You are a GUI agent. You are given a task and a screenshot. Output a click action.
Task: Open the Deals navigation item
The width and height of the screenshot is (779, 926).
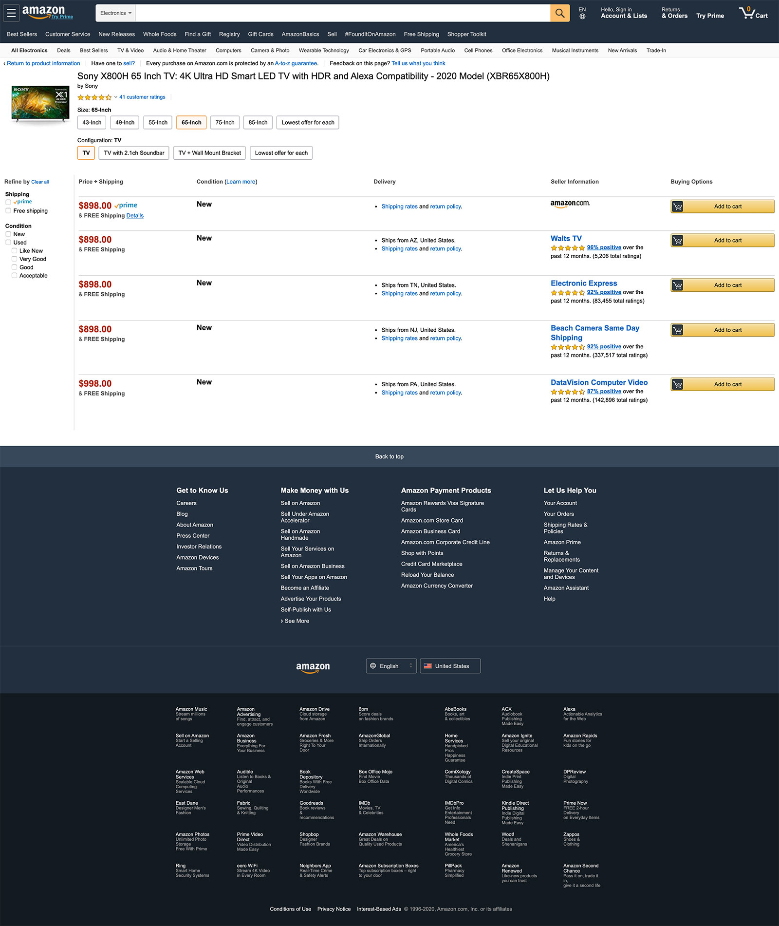tap(63, 50)
